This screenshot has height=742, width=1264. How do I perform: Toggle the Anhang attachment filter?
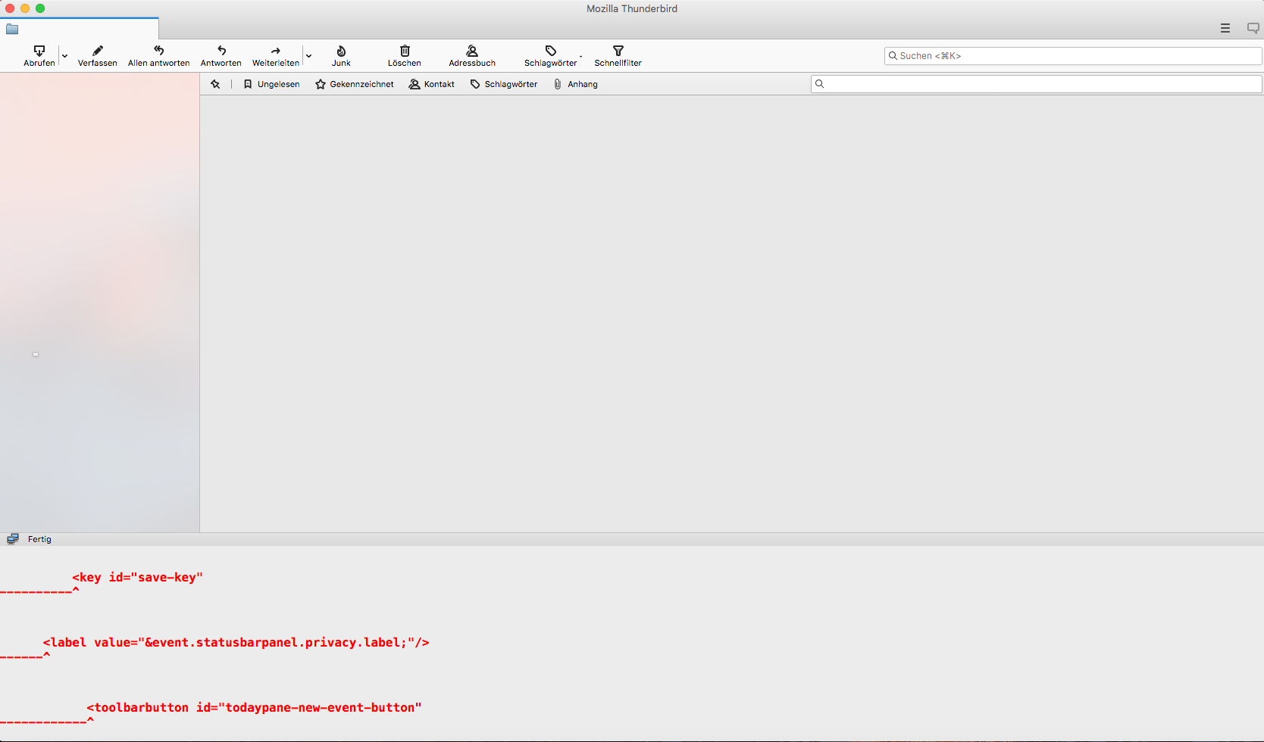coord(576,84)
